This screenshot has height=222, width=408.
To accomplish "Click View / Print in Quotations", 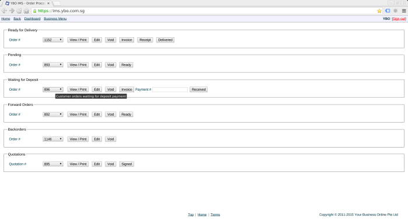I will tap(78, 164).
